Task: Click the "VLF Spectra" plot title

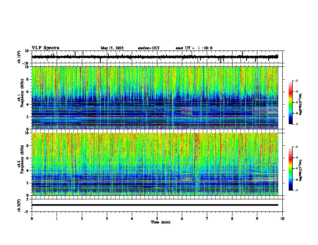Action: 45,48
